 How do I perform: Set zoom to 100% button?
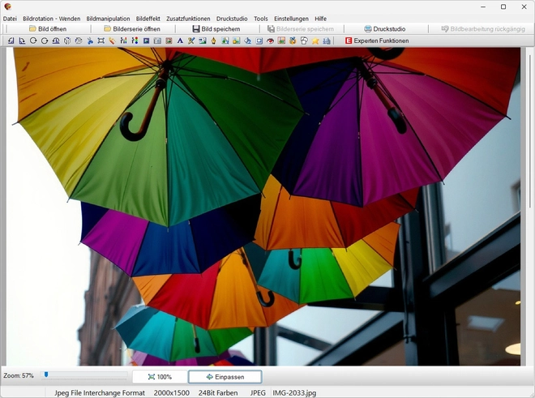click(x=160, y=377)
